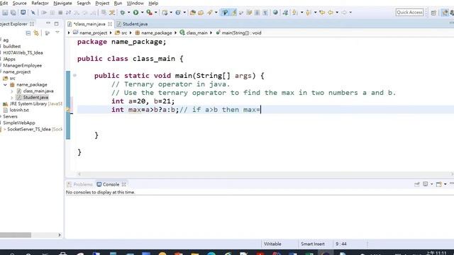Open the Back history dropdown arrow
This screenshot has height=255, width=454.
point(337,13)
